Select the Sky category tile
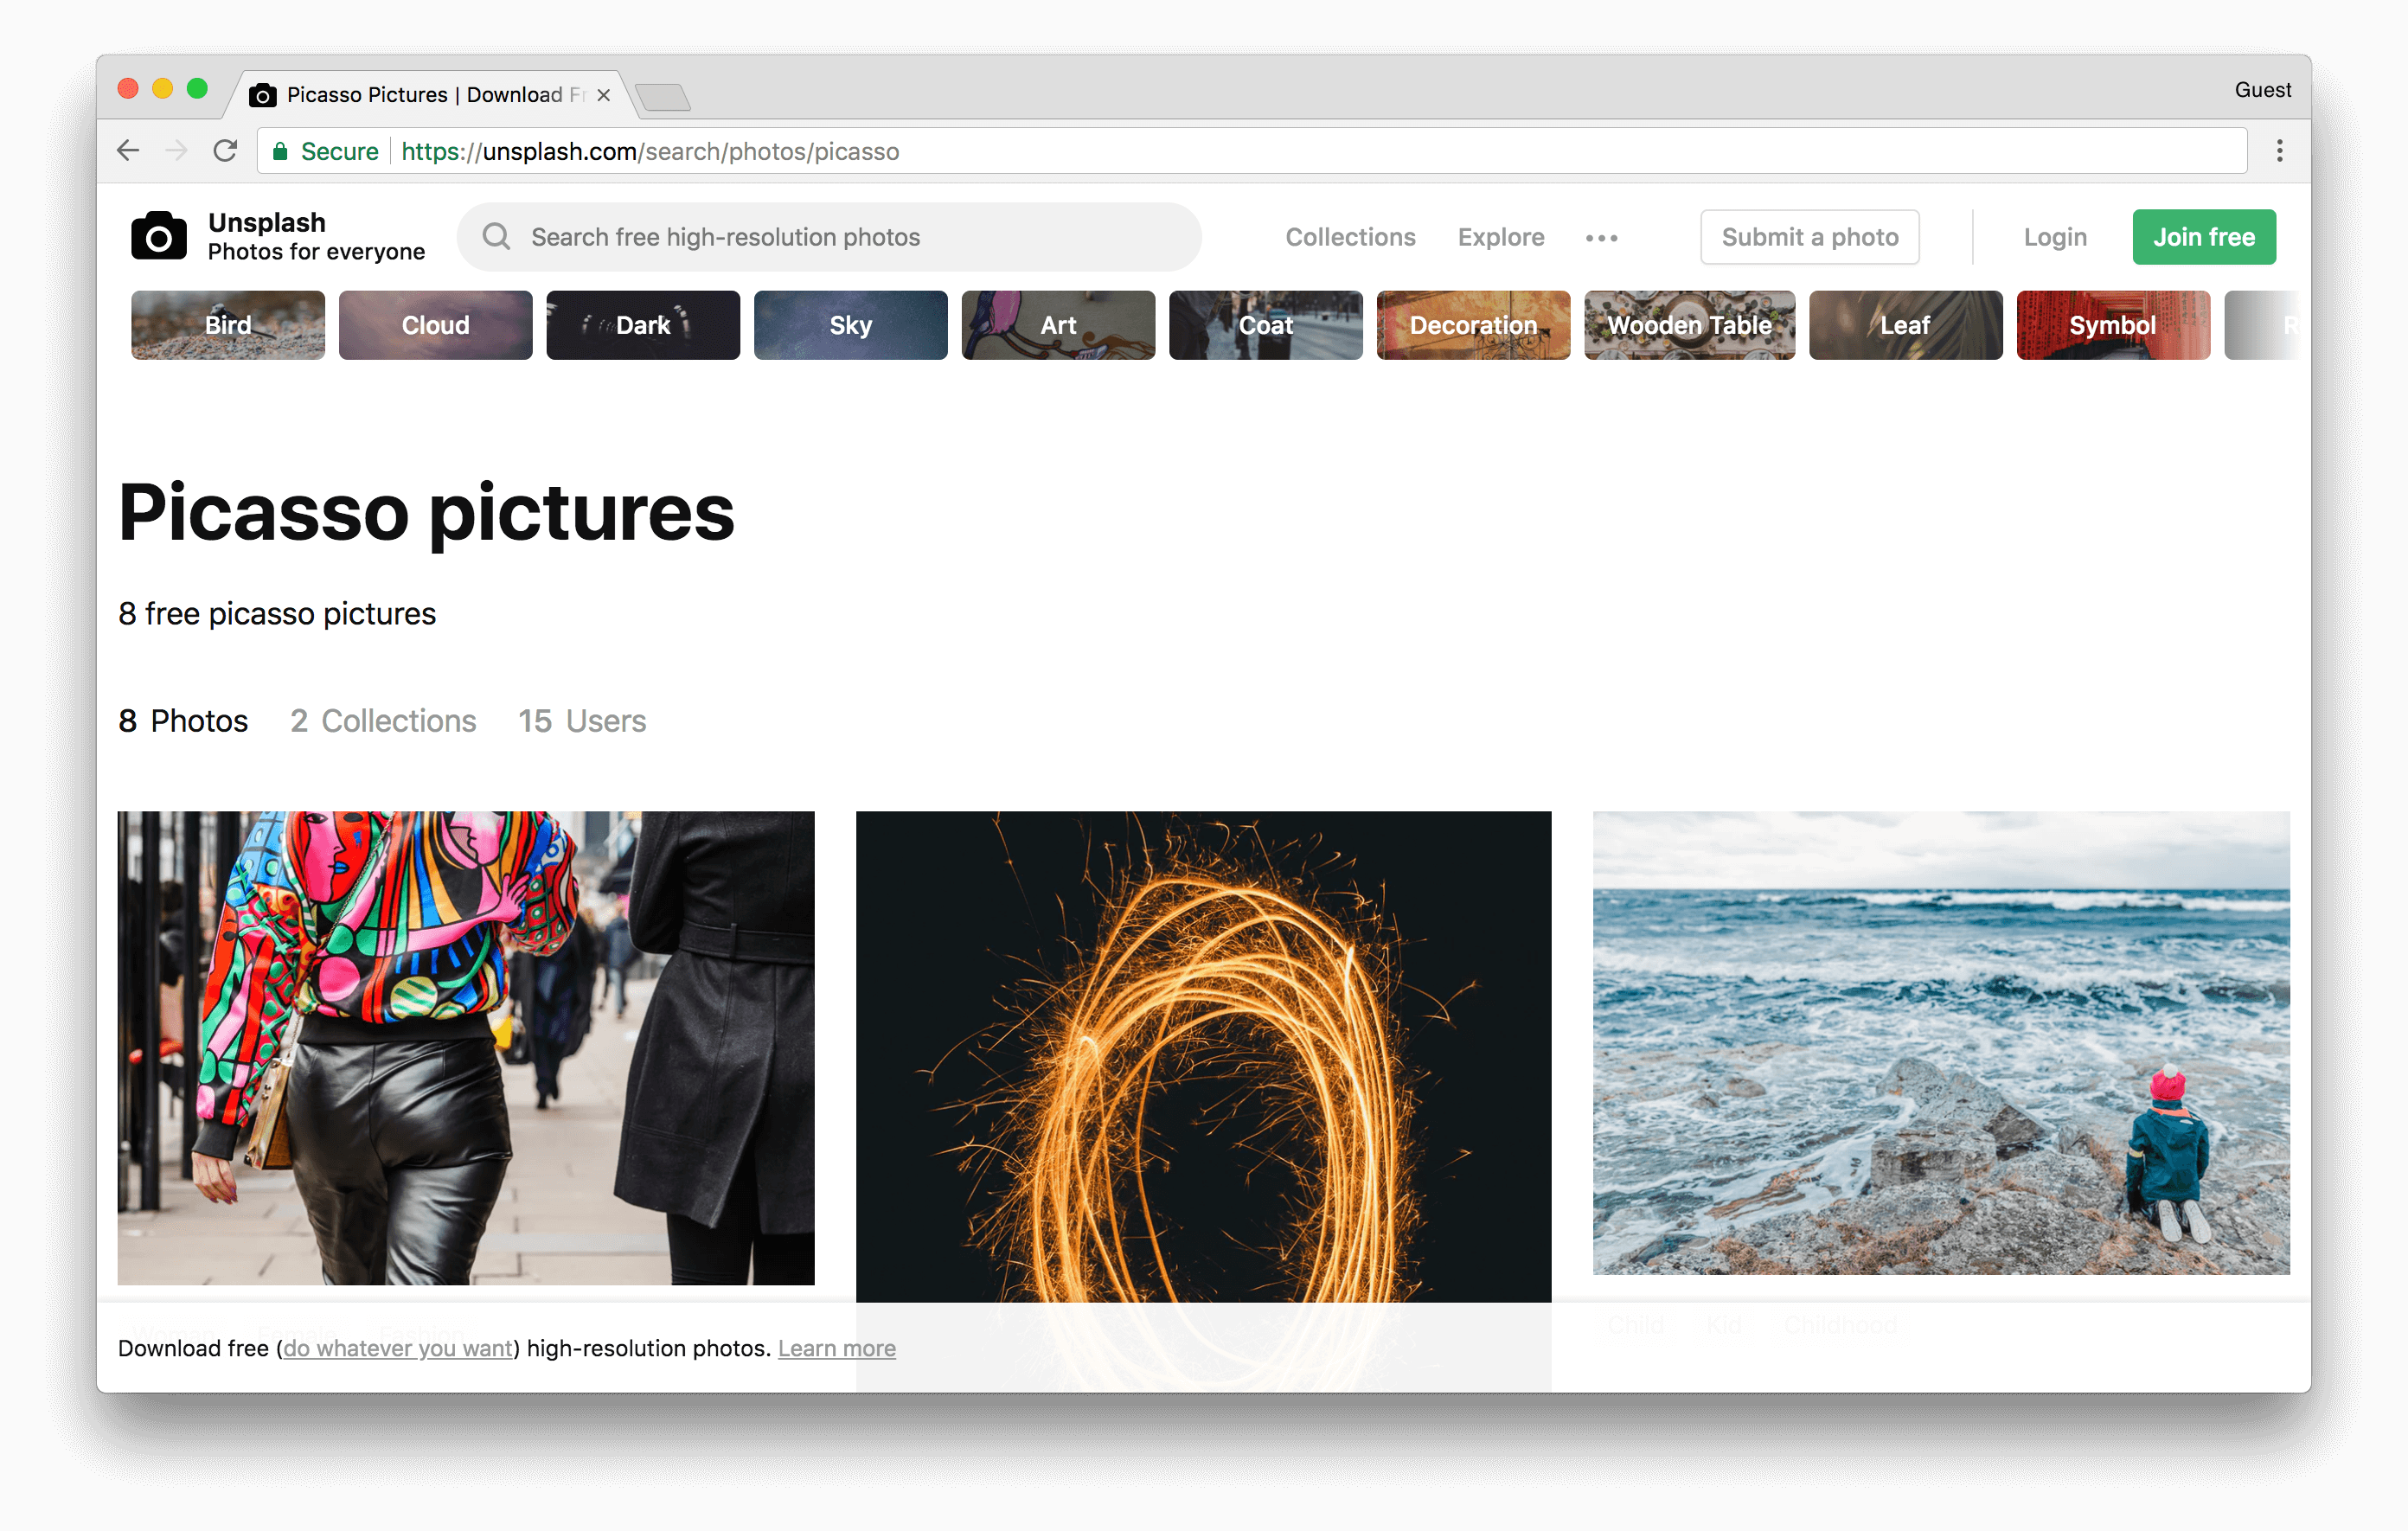 pyautogui.click(x=851, y=325)
